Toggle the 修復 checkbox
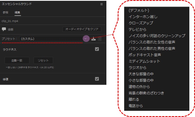195x117 pixels. point(97,79)
